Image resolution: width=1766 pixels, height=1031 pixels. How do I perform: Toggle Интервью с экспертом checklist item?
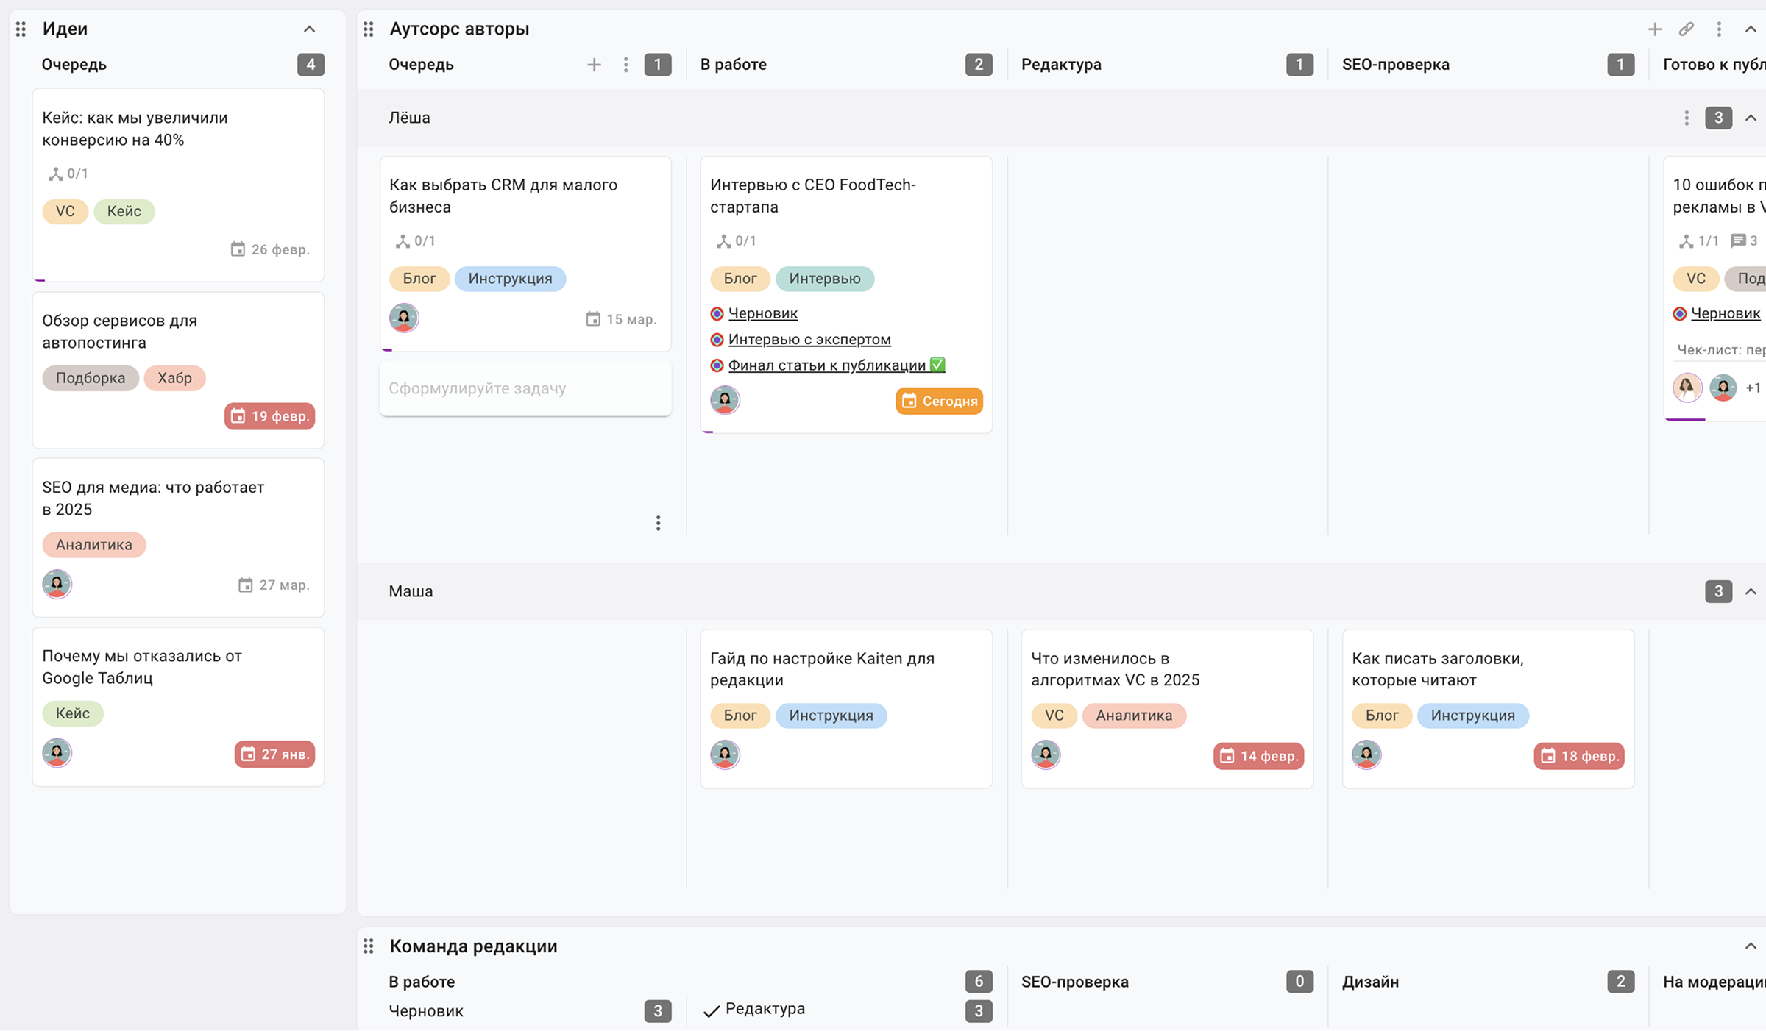click(717, 340)
